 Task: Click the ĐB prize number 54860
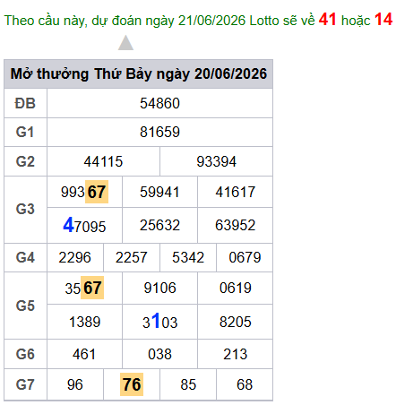point(159,103)
